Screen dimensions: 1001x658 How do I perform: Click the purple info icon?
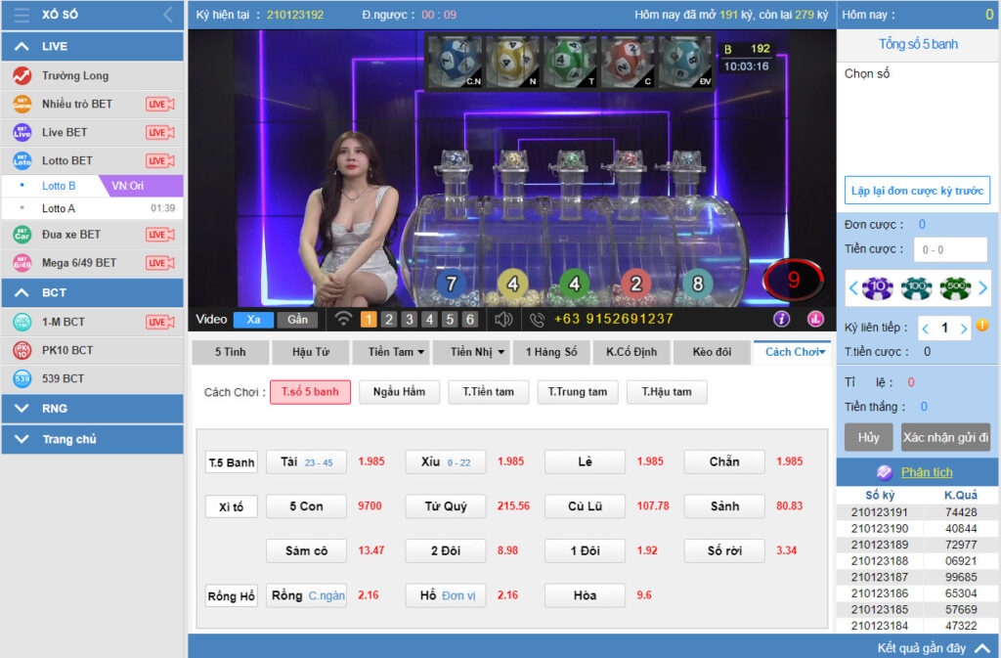781,319
